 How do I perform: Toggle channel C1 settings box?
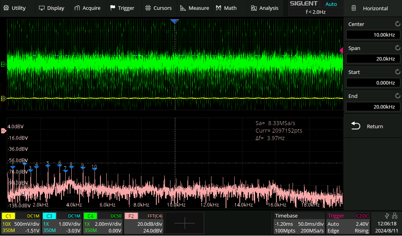tap(21, 223)
